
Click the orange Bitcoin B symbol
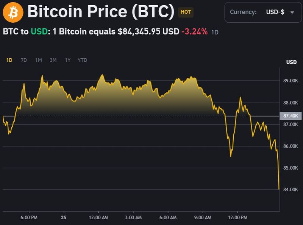click(x=13, y=12)
